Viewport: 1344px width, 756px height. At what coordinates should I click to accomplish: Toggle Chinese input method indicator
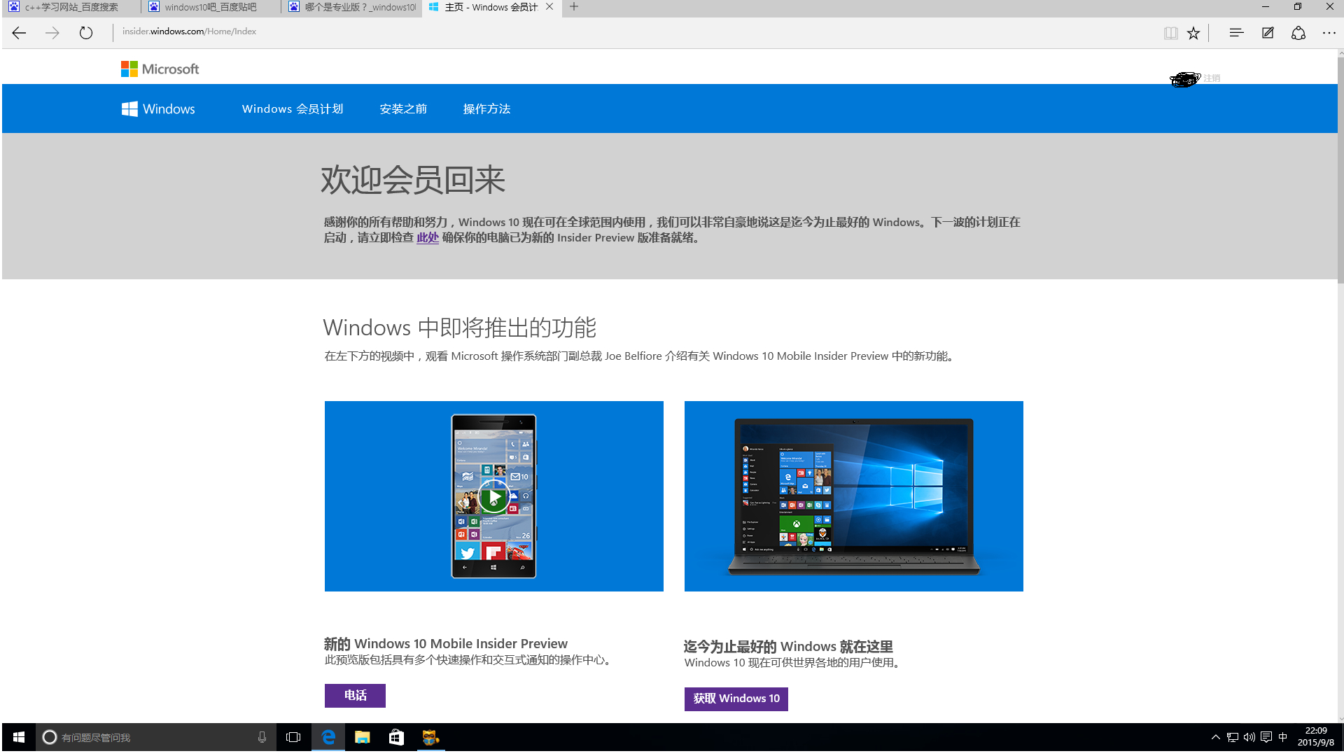[x=1283, y=737]
